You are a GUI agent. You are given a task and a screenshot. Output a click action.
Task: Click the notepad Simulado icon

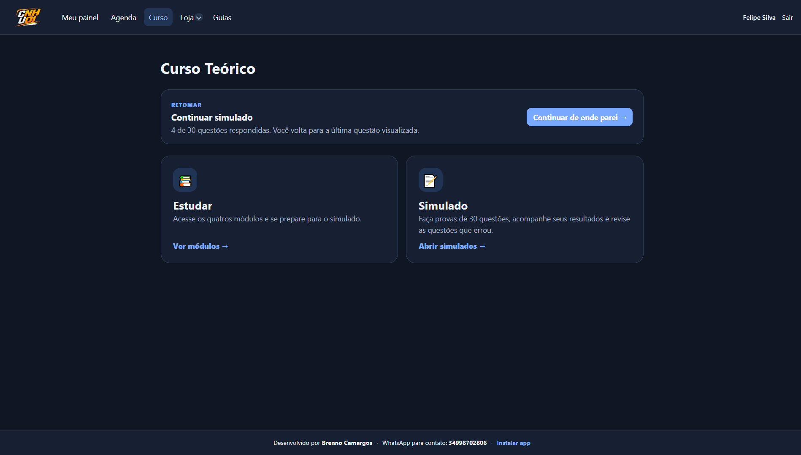[x=430, y=180]
